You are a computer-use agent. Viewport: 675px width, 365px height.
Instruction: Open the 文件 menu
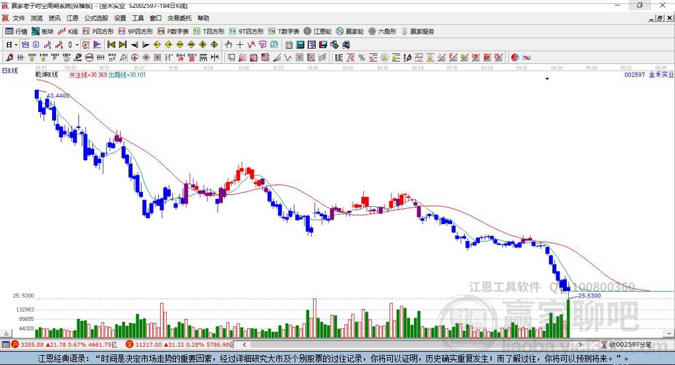coord(18,18)
